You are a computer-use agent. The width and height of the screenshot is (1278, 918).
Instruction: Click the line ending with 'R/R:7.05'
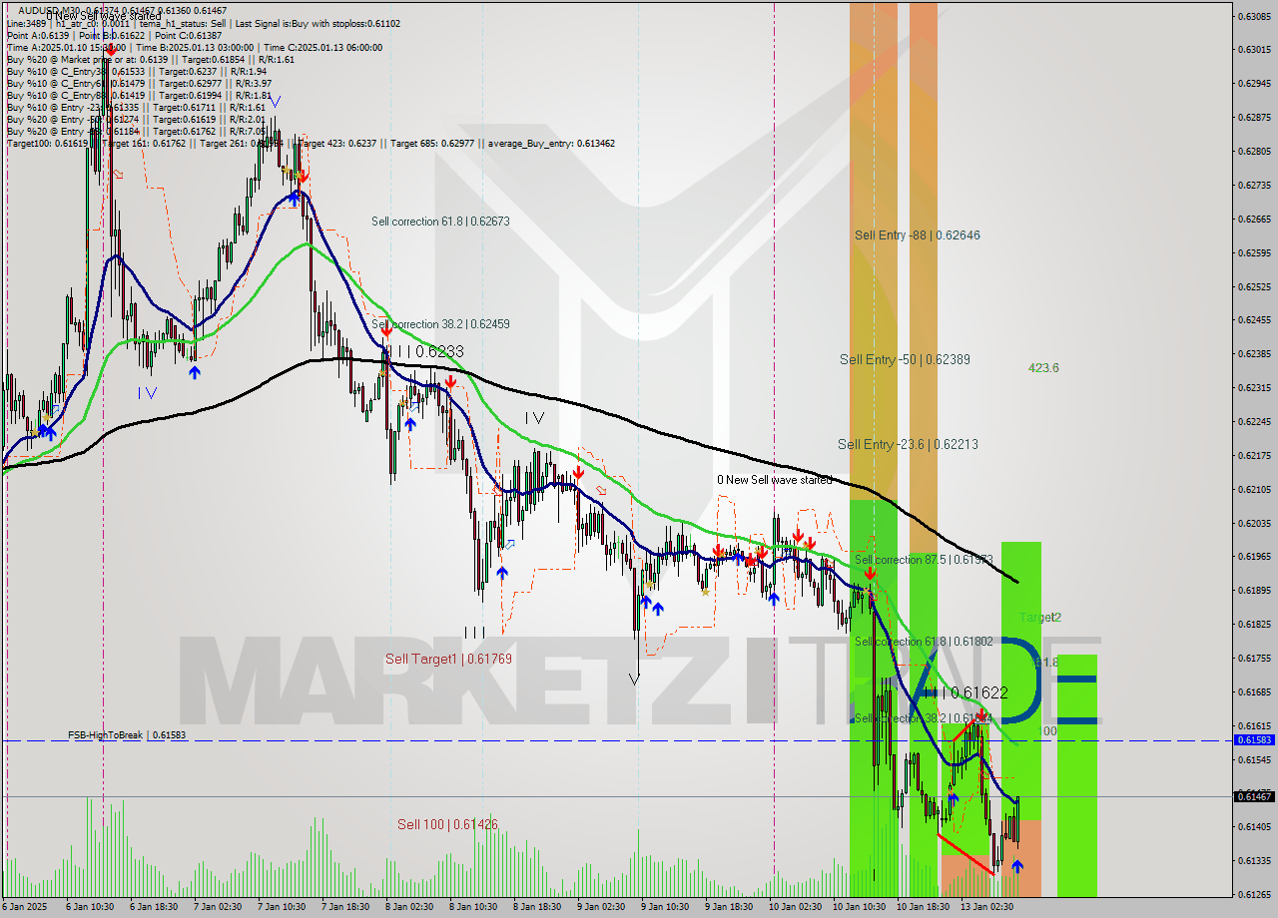136,131
